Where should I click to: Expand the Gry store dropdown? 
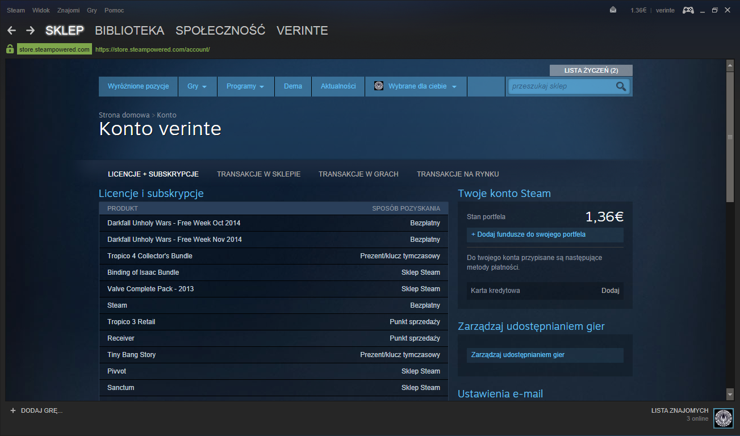[198, 86]
